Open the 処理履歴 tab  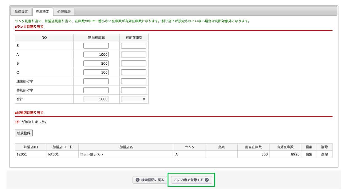point(64,12)
